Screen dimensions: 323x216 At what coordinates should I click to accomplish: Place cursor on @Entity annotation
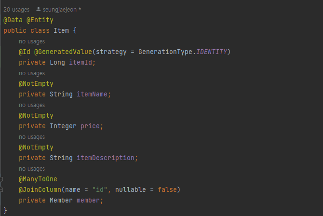(40, 20)
